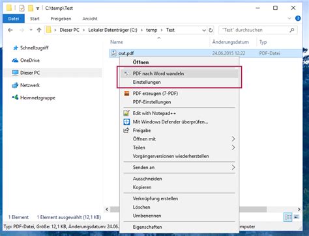Click the 7-PDF icon in context menu
Viewport: 309px width, 236px height.
126,94
